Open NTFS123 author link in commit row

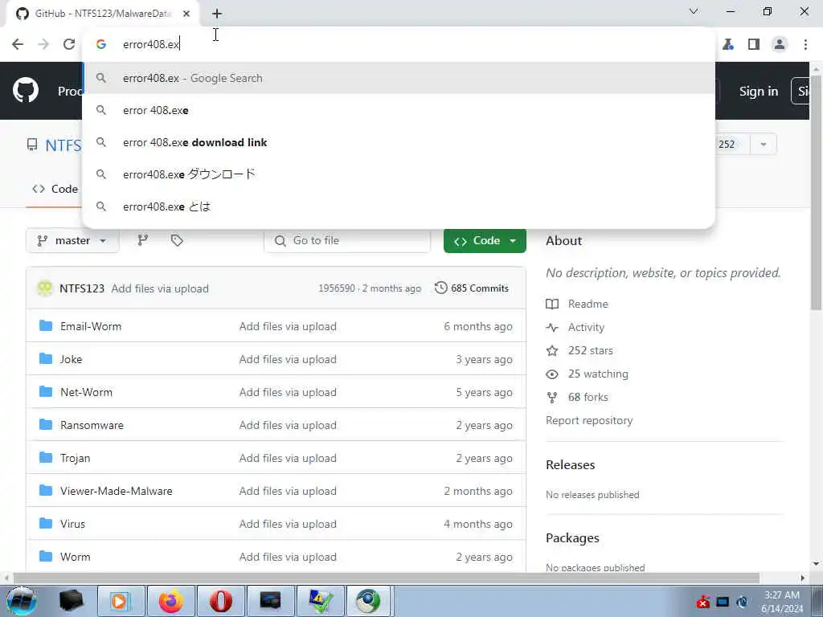coord(82,288)
